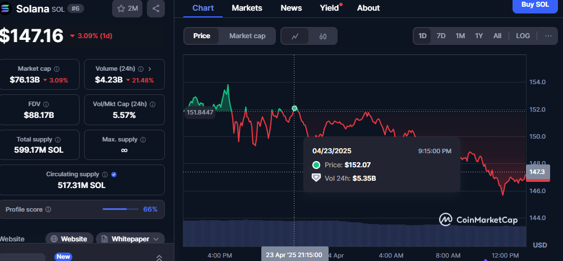Open the News tab

tap(291, 8)
